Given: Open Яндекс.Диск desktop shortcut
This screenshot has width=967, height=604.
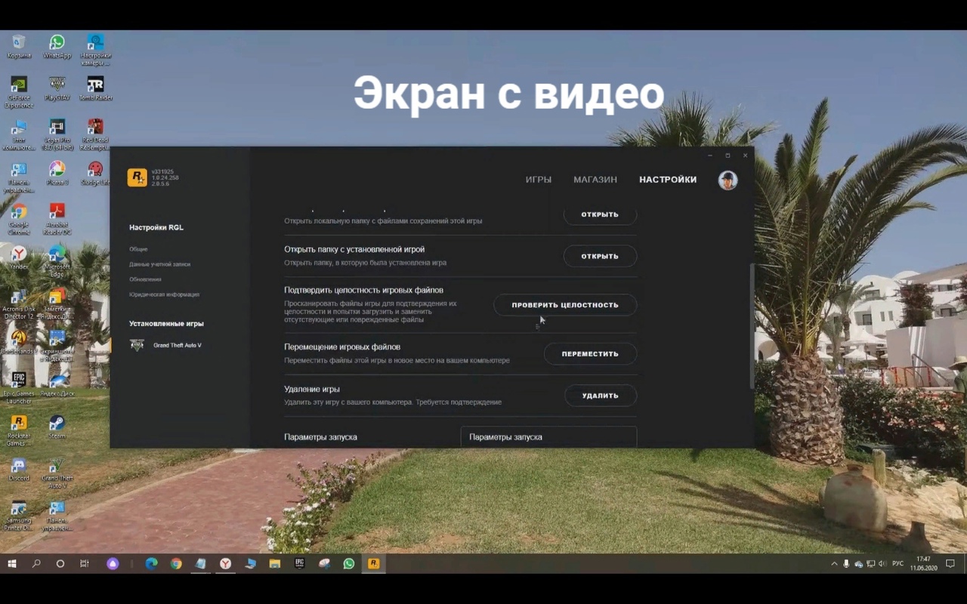Looking at the screenshot, I should coord(57,384).
